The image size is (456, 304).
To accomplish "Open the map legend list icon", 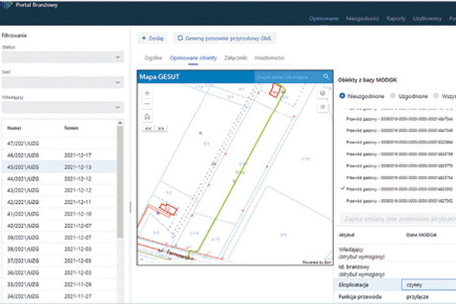I will pyautogui.click(x=322, y=107).
